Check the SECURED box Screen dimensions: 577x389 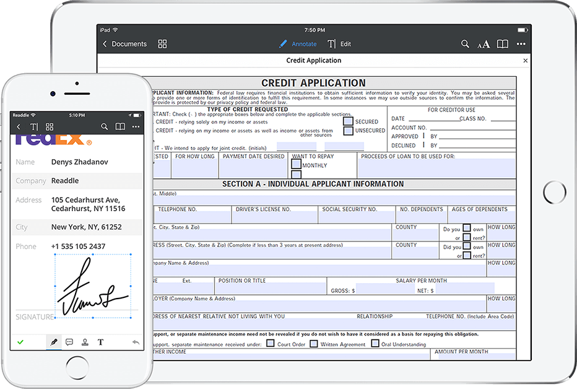pyautogui.click(x=348, y=121)
